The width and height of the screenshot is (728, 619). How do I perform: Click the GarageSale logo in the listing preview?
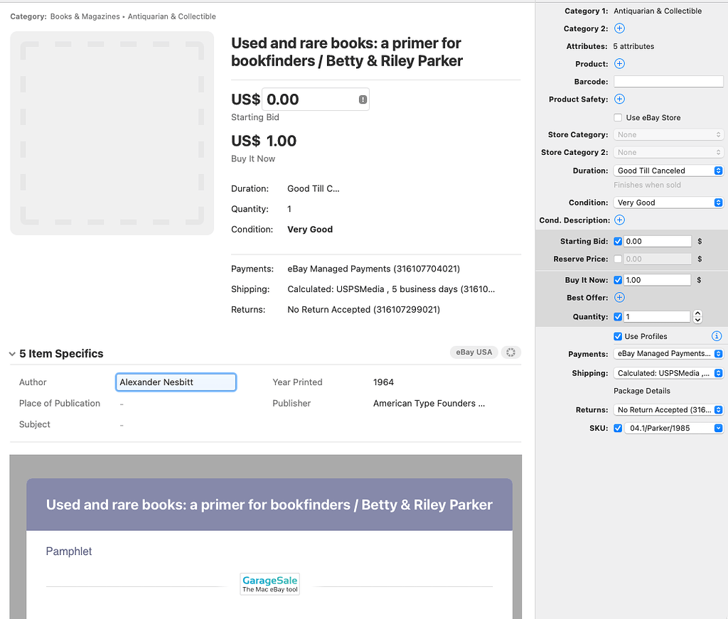tap(269, 583)
